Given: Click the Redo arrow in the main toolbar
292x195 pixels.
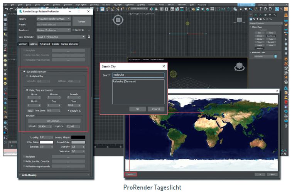Looking at the screenshot, I should pos(11,9).
